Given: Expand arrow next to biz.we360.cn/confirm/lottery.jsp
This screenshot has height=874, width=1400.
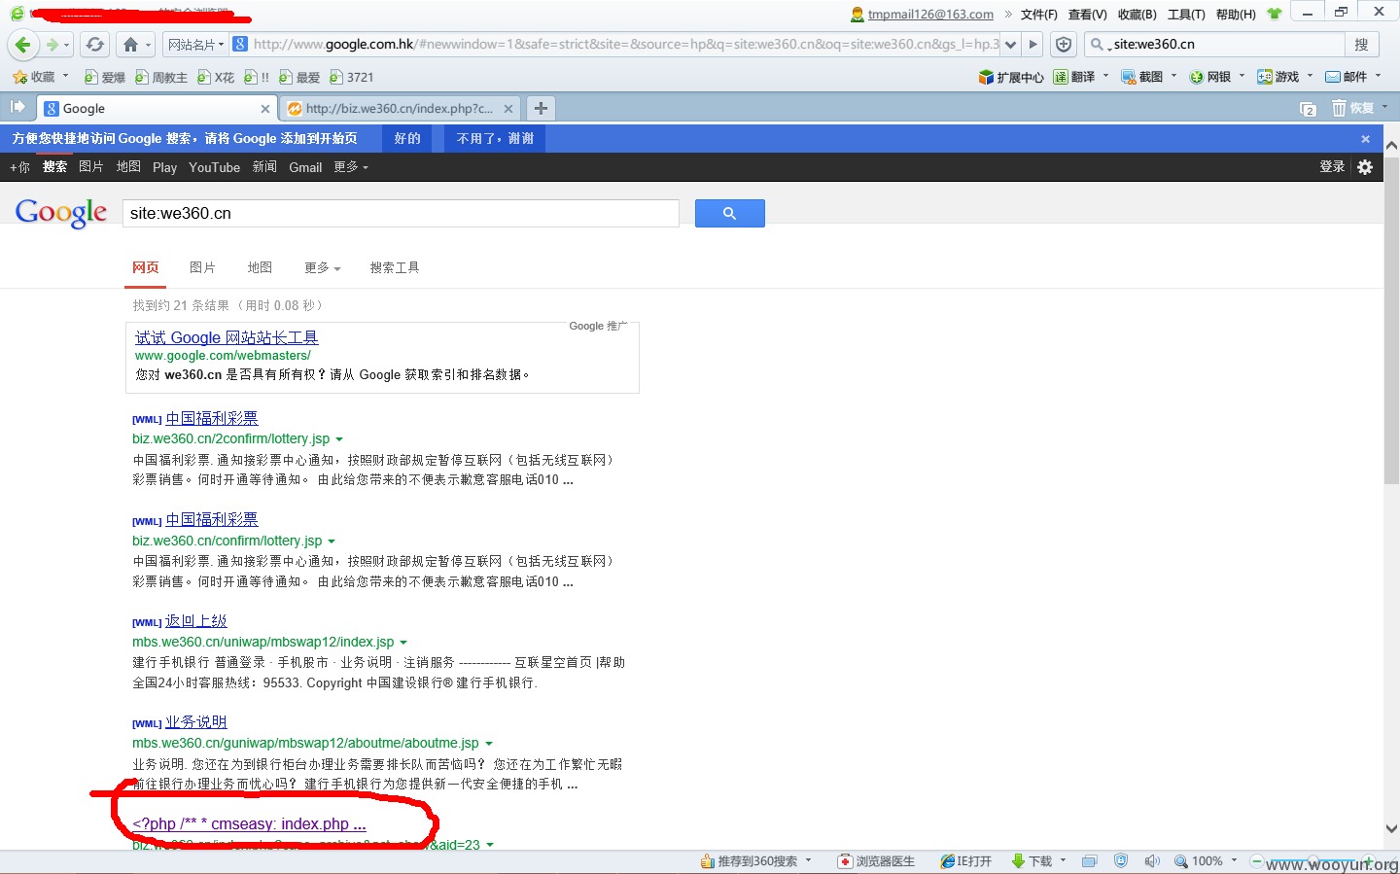Looking at the screenshot, I should [x=332, y=542].
